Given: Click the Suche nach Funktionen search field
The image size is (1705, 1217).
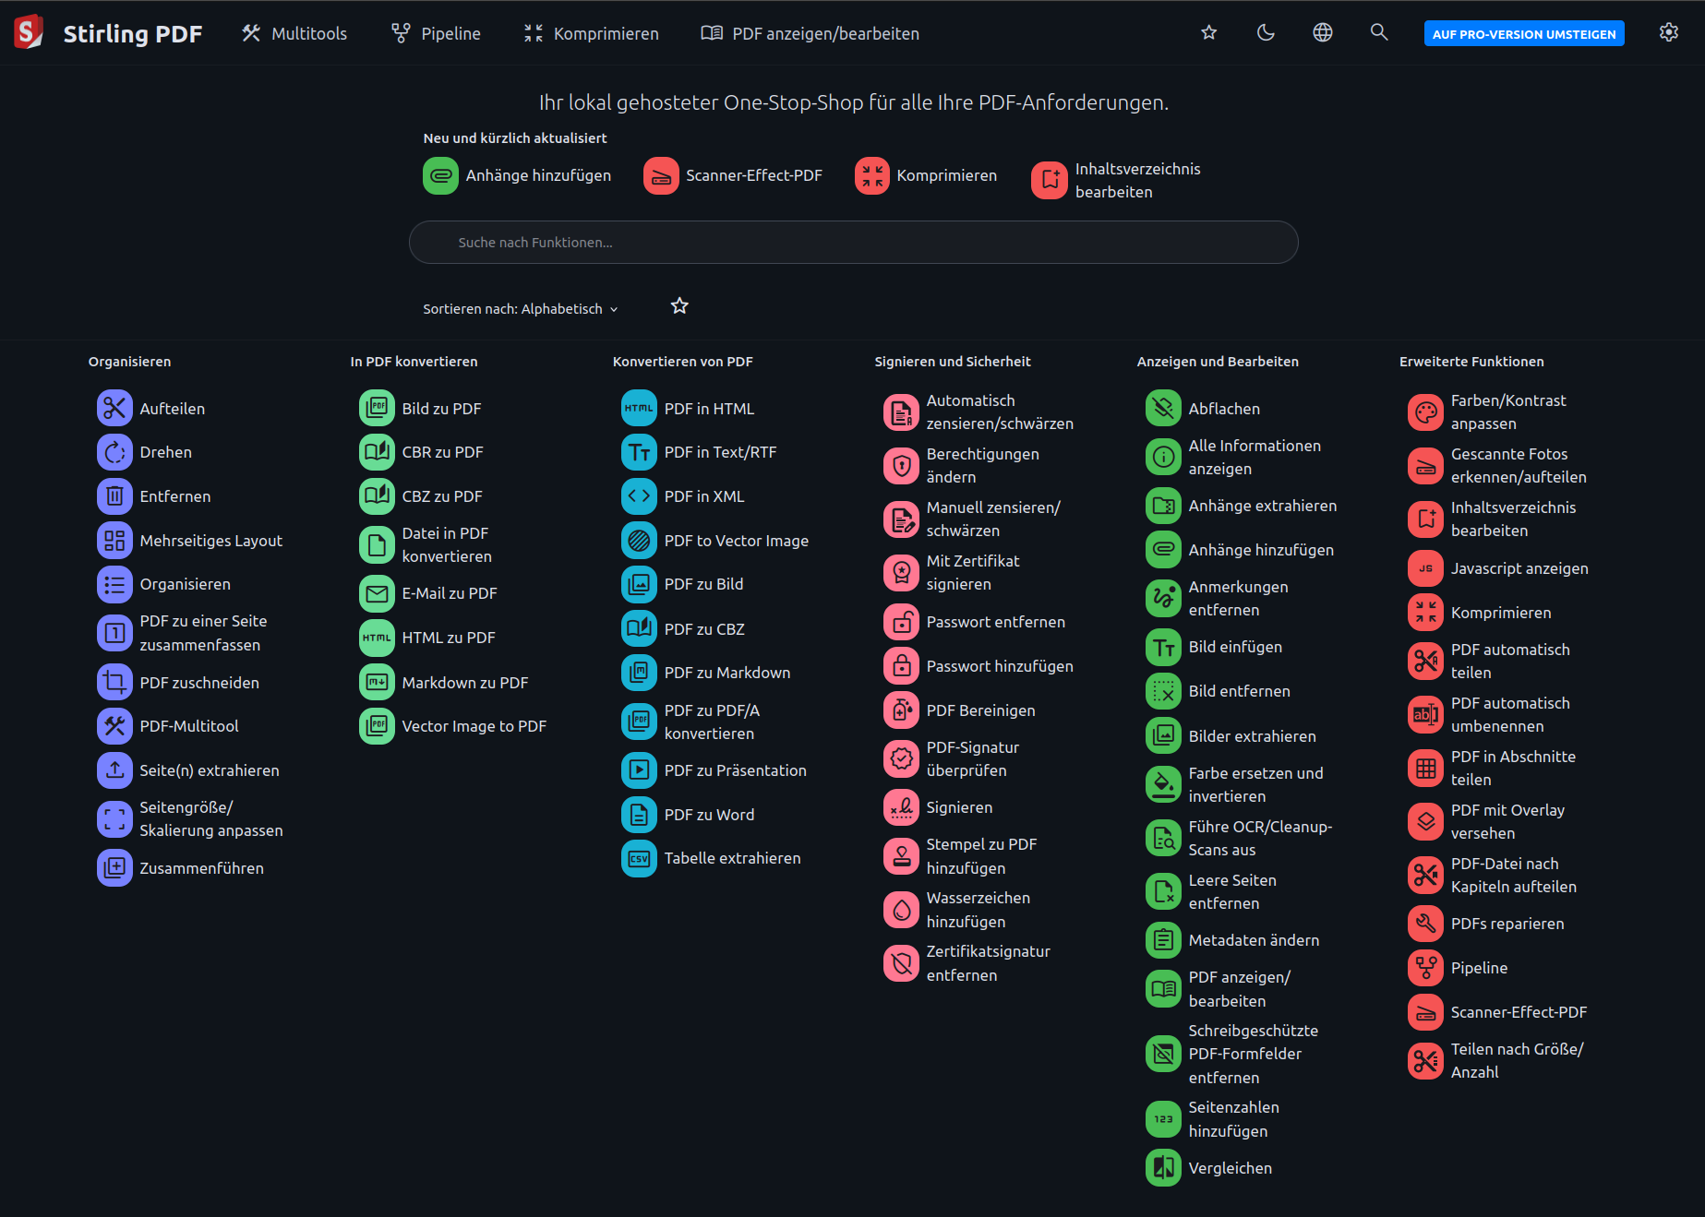Looking at the screenshot, I should point(853,243).
